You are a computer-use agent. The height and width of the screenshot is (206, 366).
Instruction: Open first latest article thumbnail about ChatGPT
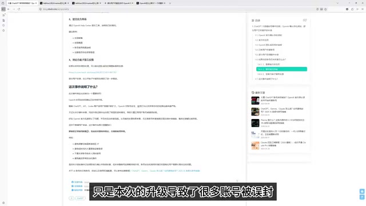(x=255, y=101)
